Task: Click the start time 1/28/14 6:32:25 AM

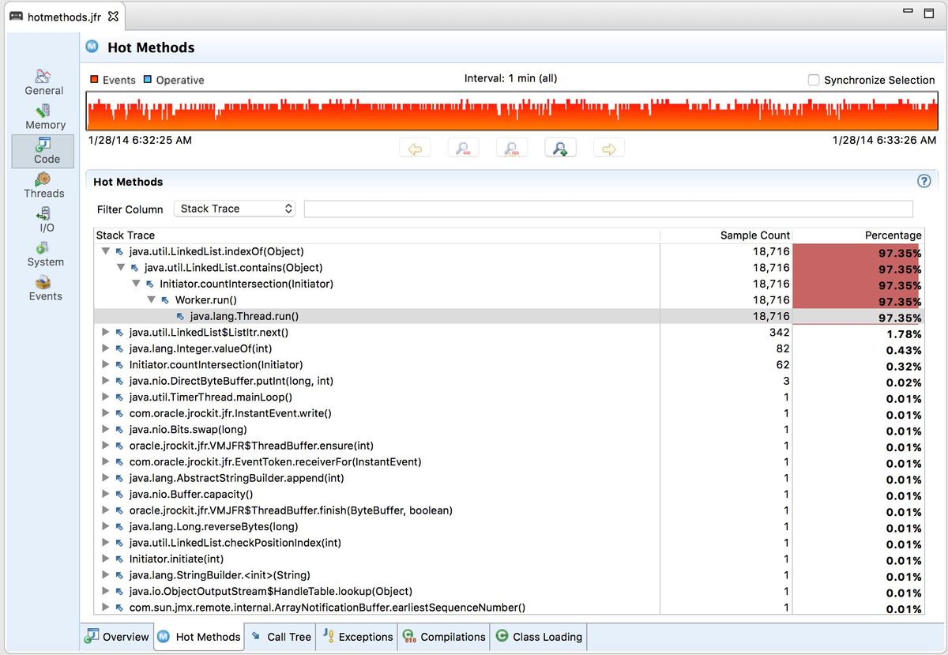Action: tap(140, 140)
